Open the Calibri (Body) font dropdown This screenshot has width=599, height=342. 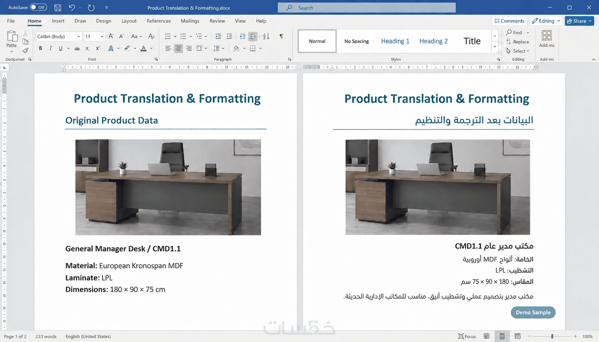pyautogui.click(x=58, y=36)
